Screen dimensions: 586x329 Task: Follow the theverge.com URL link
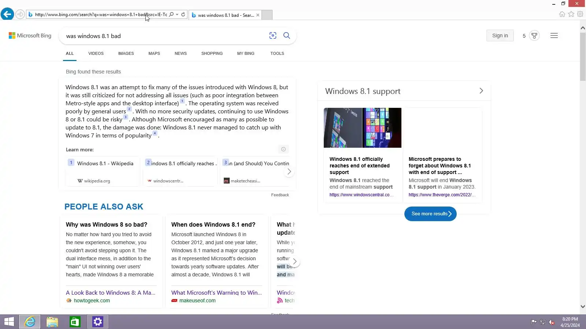point(442,195)
